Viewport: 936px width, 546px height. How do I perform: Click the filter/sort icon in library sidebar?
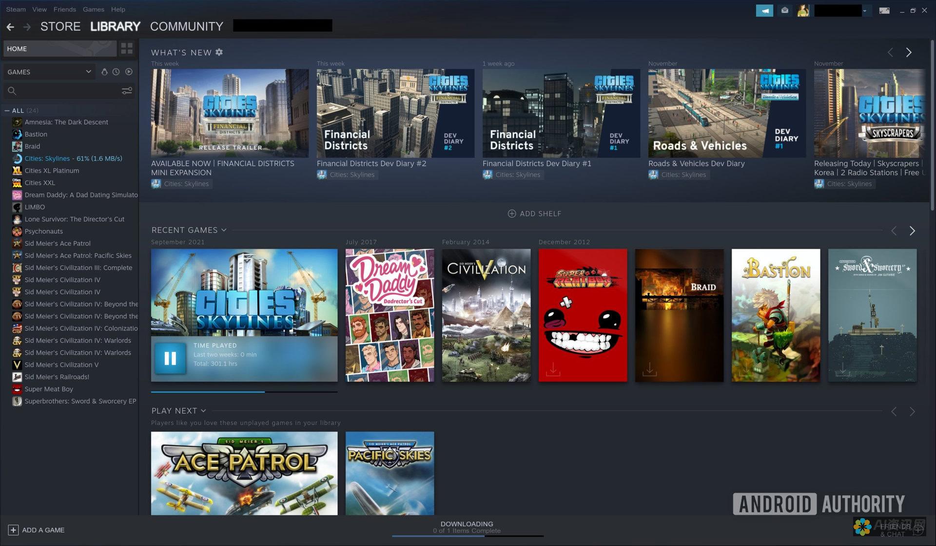pyautogui.click(x=127, y=91)
